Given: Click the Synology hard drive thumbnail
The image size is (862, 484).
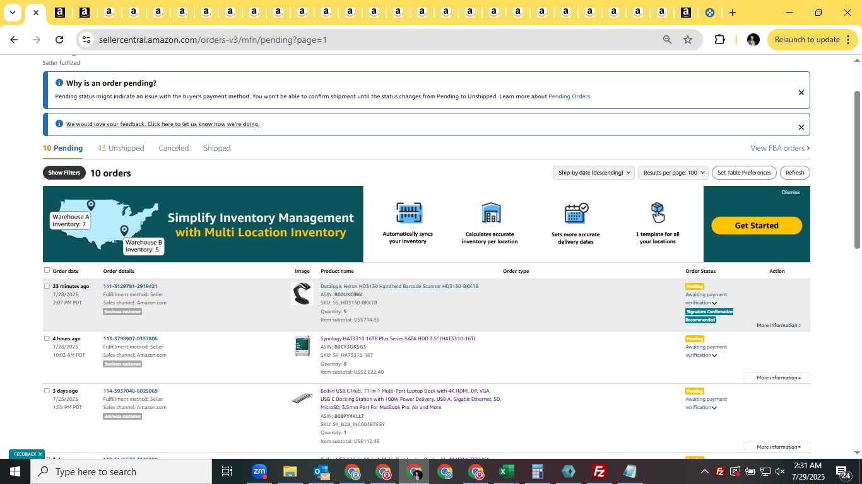Looking at the screenshot, I should [302, 346].
